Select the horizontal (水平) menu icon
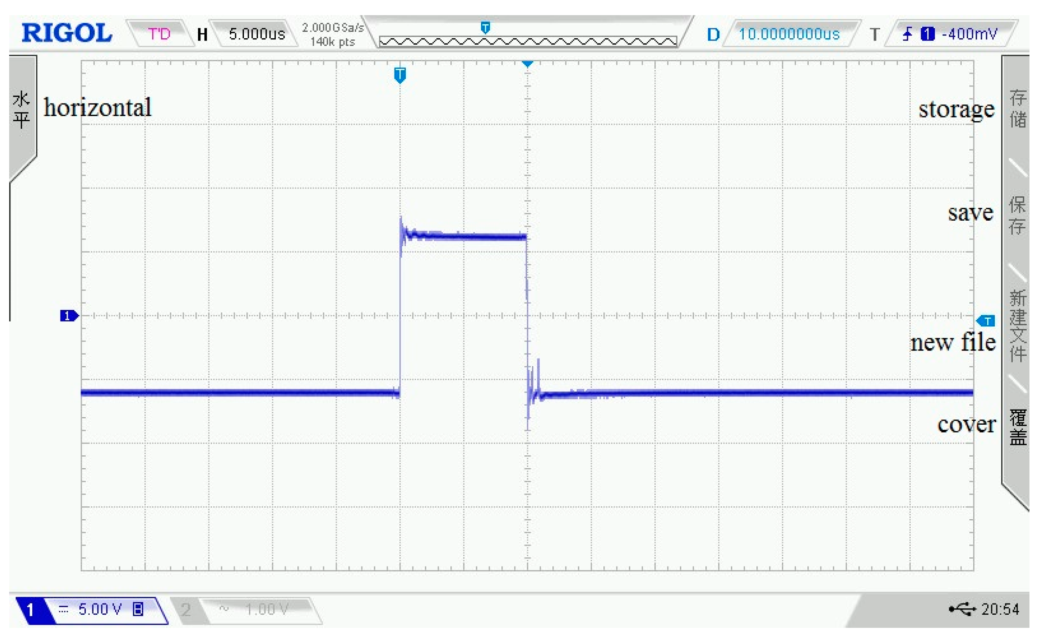This screenshot has width=1045, height=639. click(x=22, y=110)
